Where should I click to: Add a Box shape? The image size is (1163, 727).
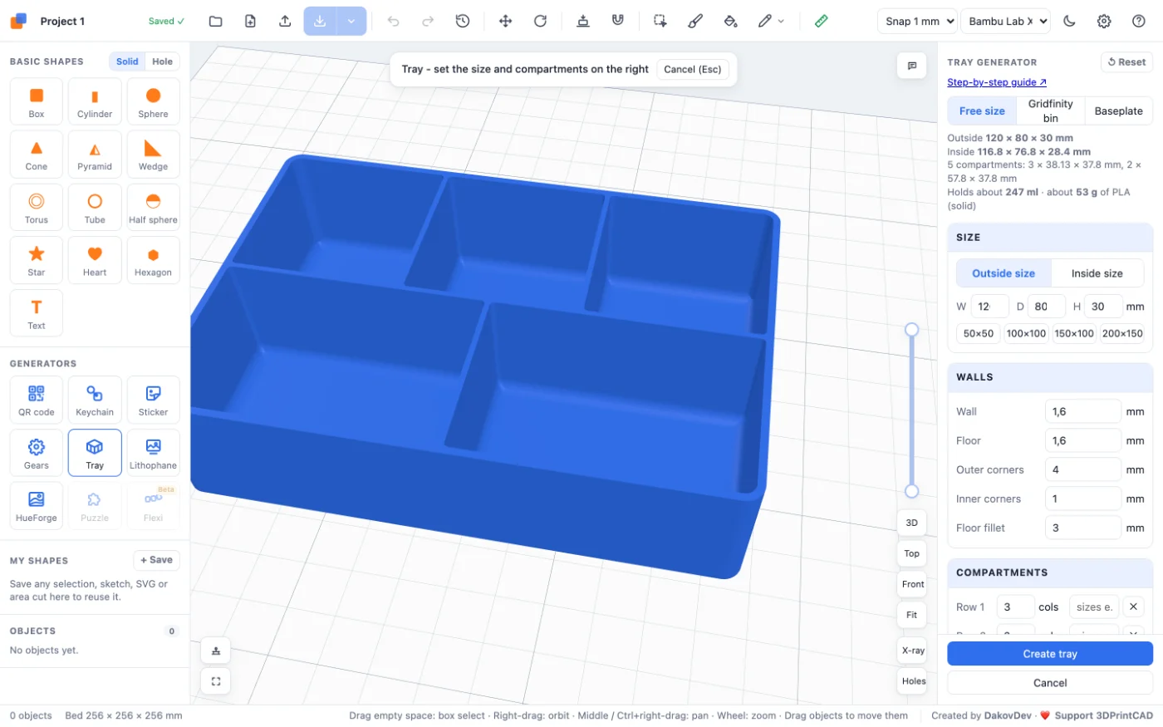37,103
